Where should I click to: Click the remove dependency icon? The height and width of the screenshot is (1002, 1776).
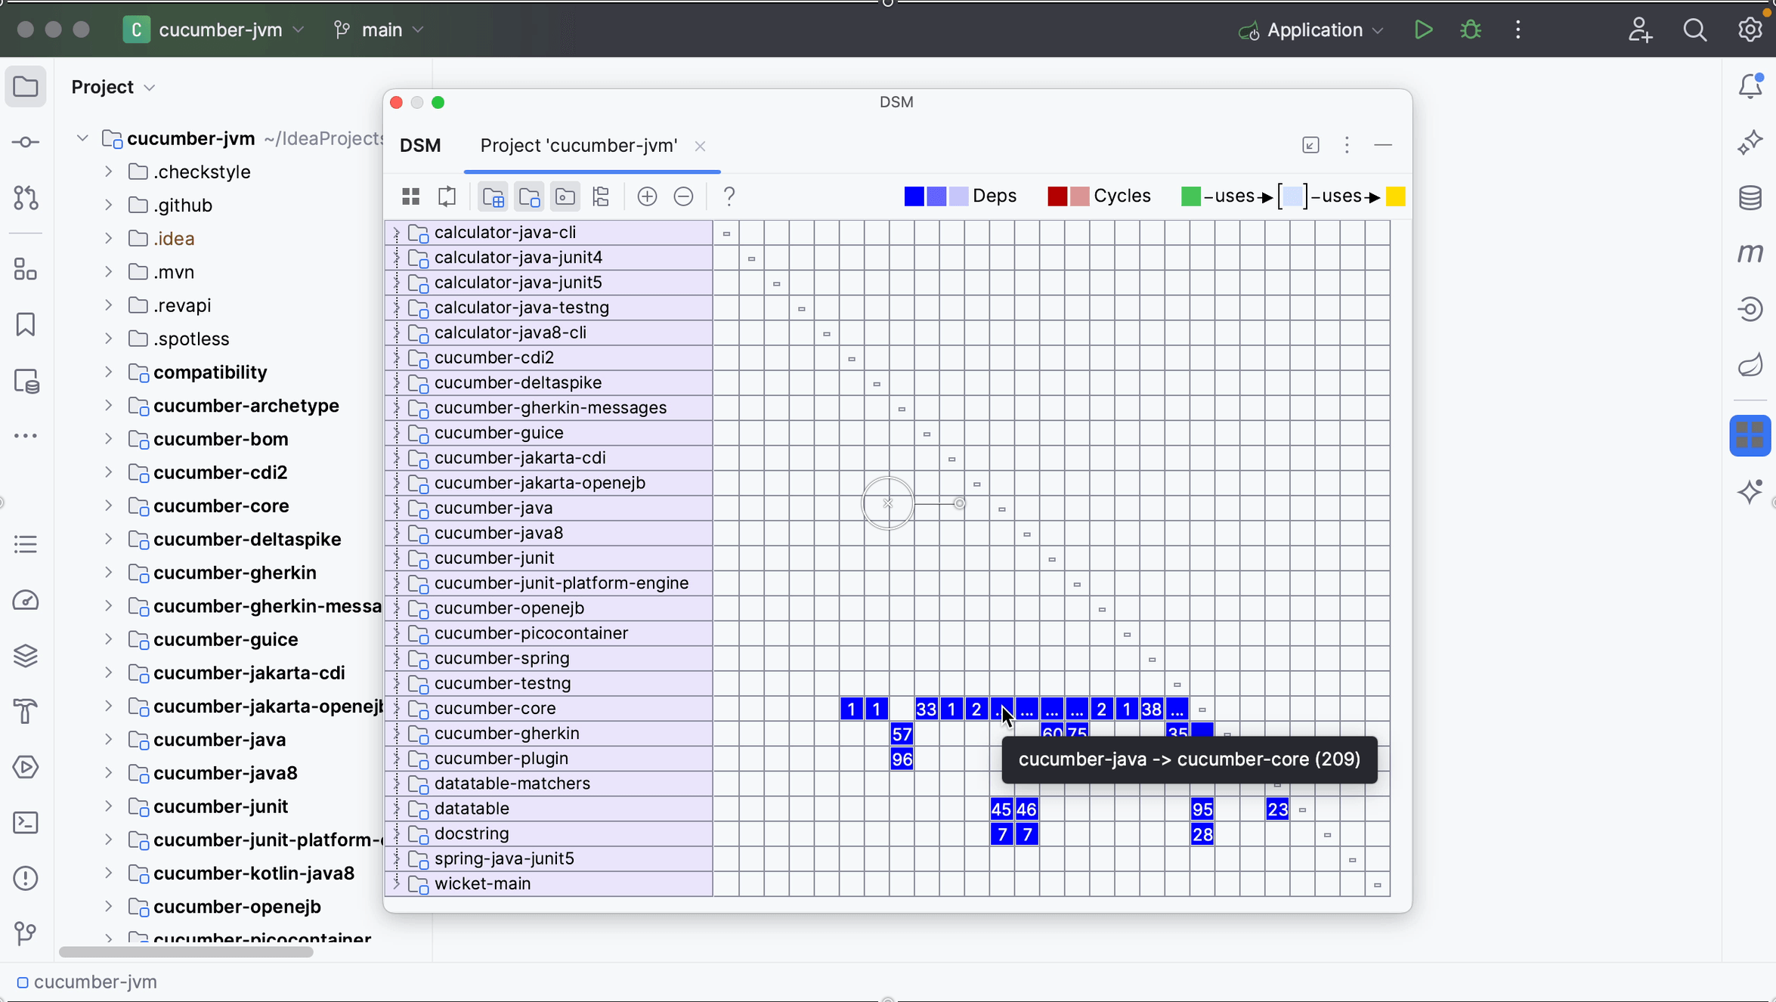pos(683,196)
